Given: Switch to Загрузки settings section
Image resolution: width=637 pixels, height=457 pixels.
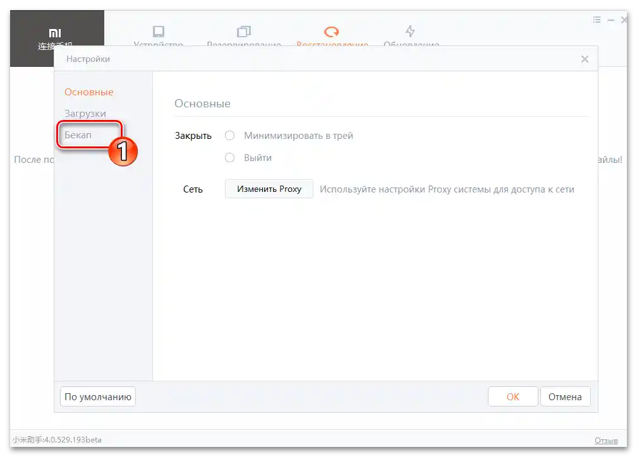Looking at the screenshot, I should pos(85,114).
